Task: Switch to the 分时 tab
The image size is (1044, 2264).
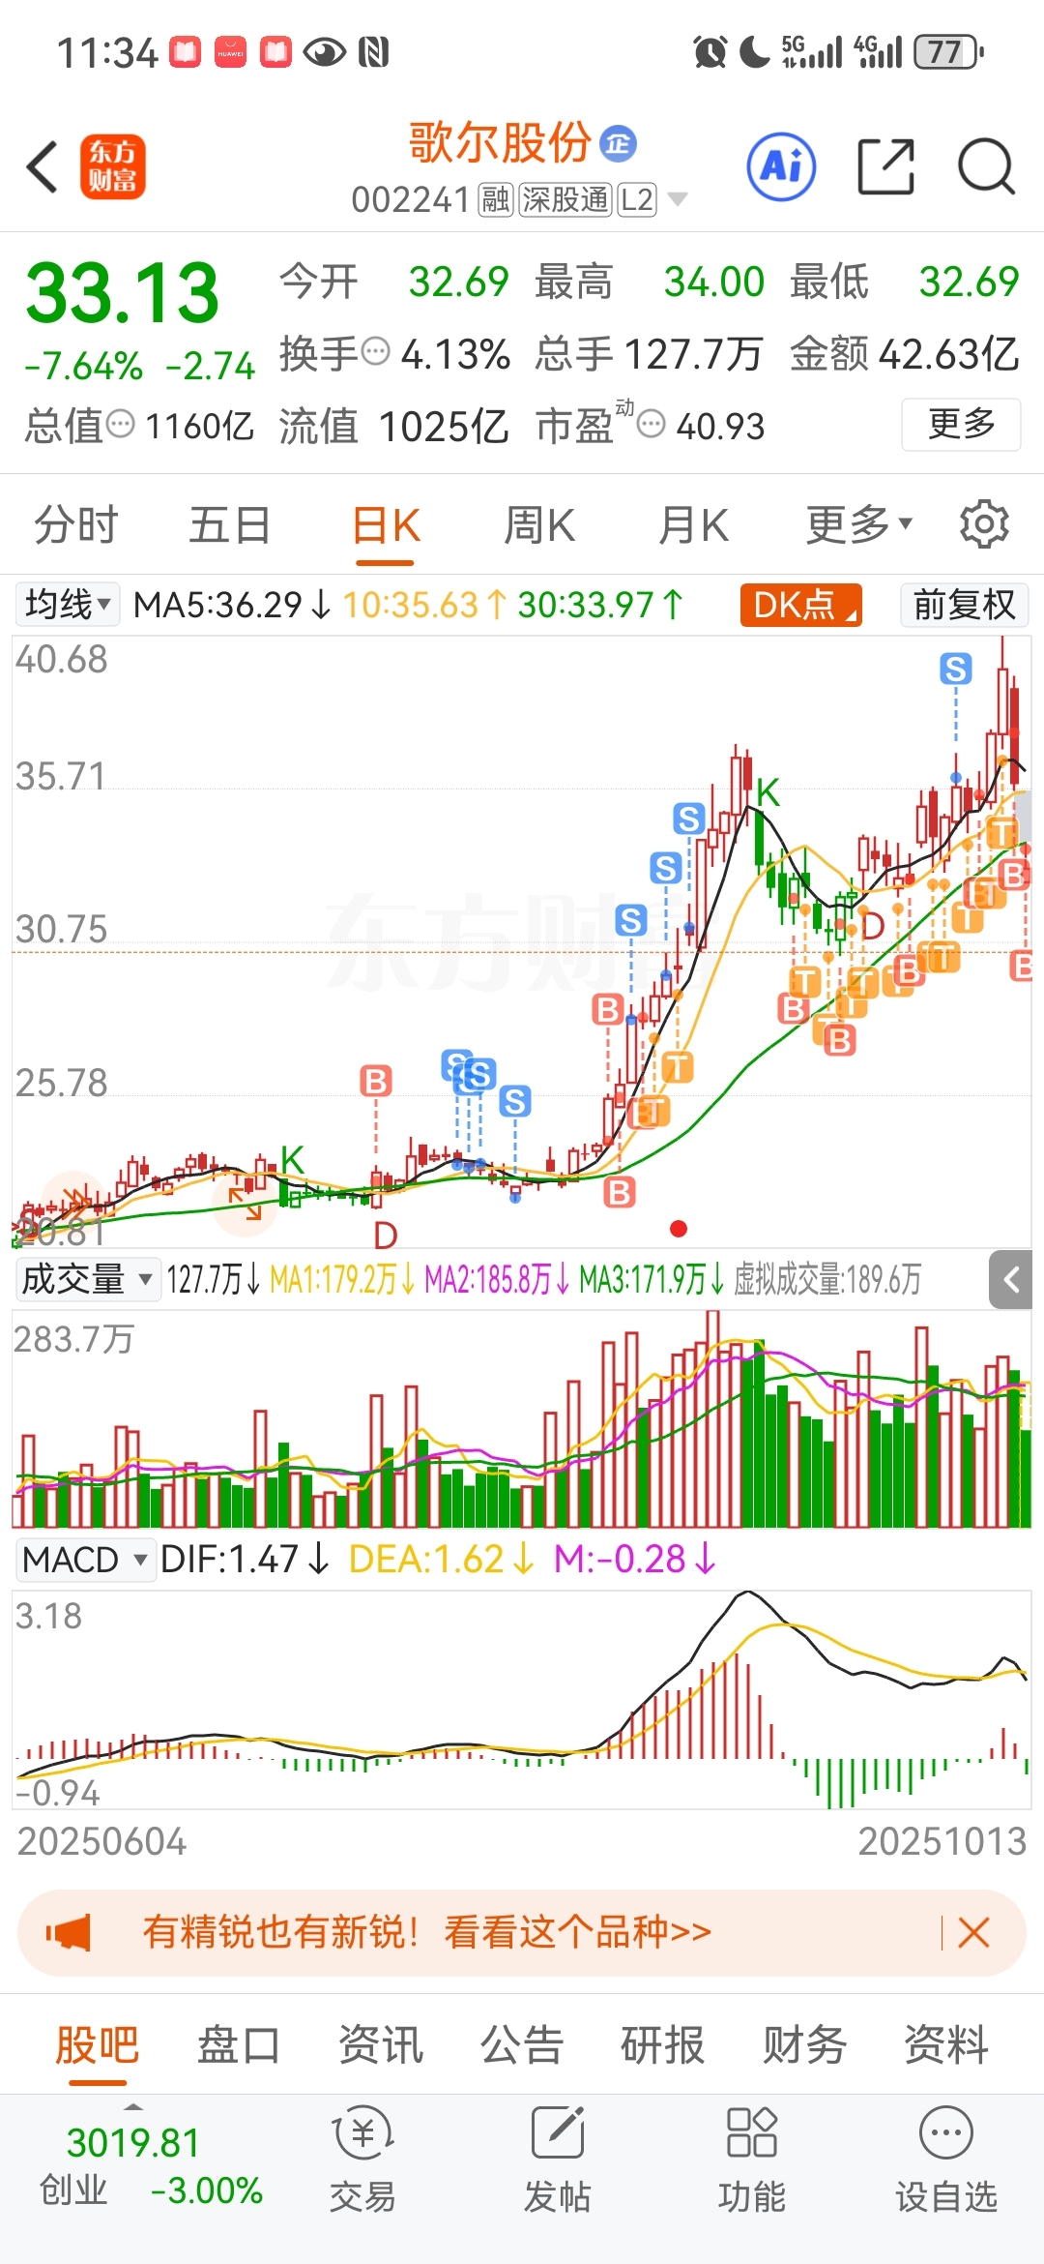Action: [x=75, y=525]
